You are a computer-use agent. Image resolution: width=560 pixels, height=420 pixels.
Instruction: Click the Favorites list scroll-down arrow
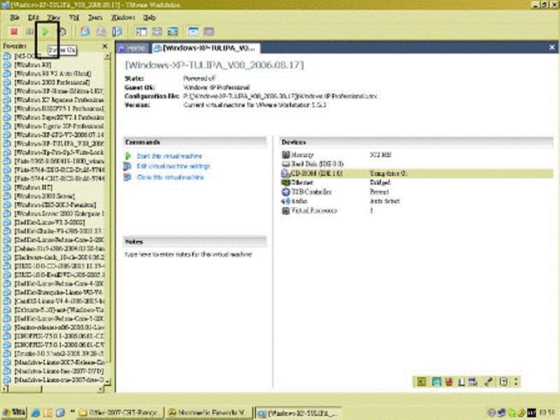pos(108,381)
